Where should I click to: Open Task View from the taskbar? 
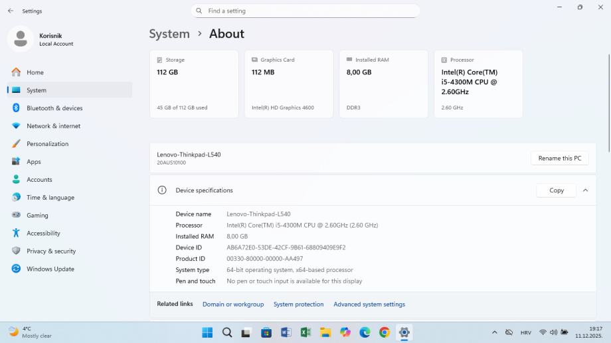point(246,332)
